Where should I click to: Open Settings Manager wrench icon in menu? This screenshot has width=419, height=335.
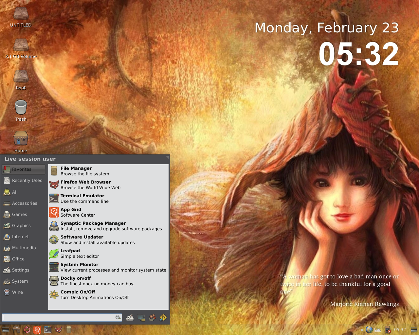point(130,317)
